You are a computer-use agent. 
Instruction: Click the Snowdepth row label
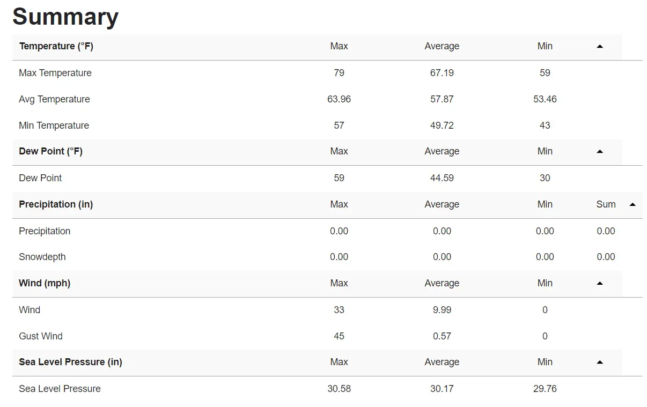point(42,257)
